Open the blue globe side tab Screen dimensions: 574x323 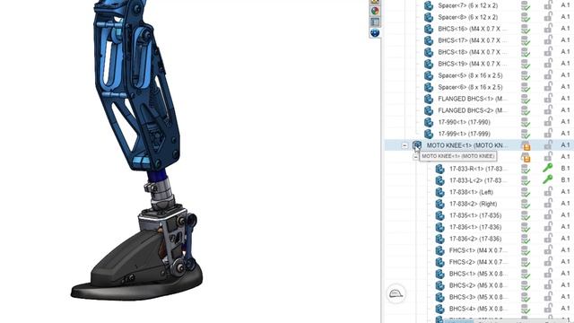[375, 33]
